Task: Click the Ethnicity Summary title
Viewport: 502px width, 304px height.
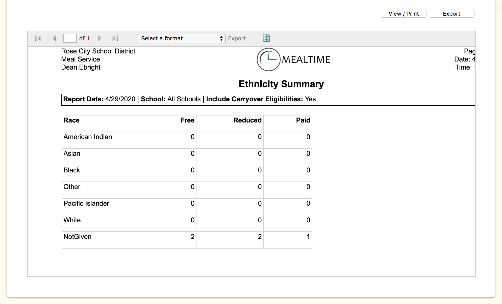Action: click(x=281, y=84)
